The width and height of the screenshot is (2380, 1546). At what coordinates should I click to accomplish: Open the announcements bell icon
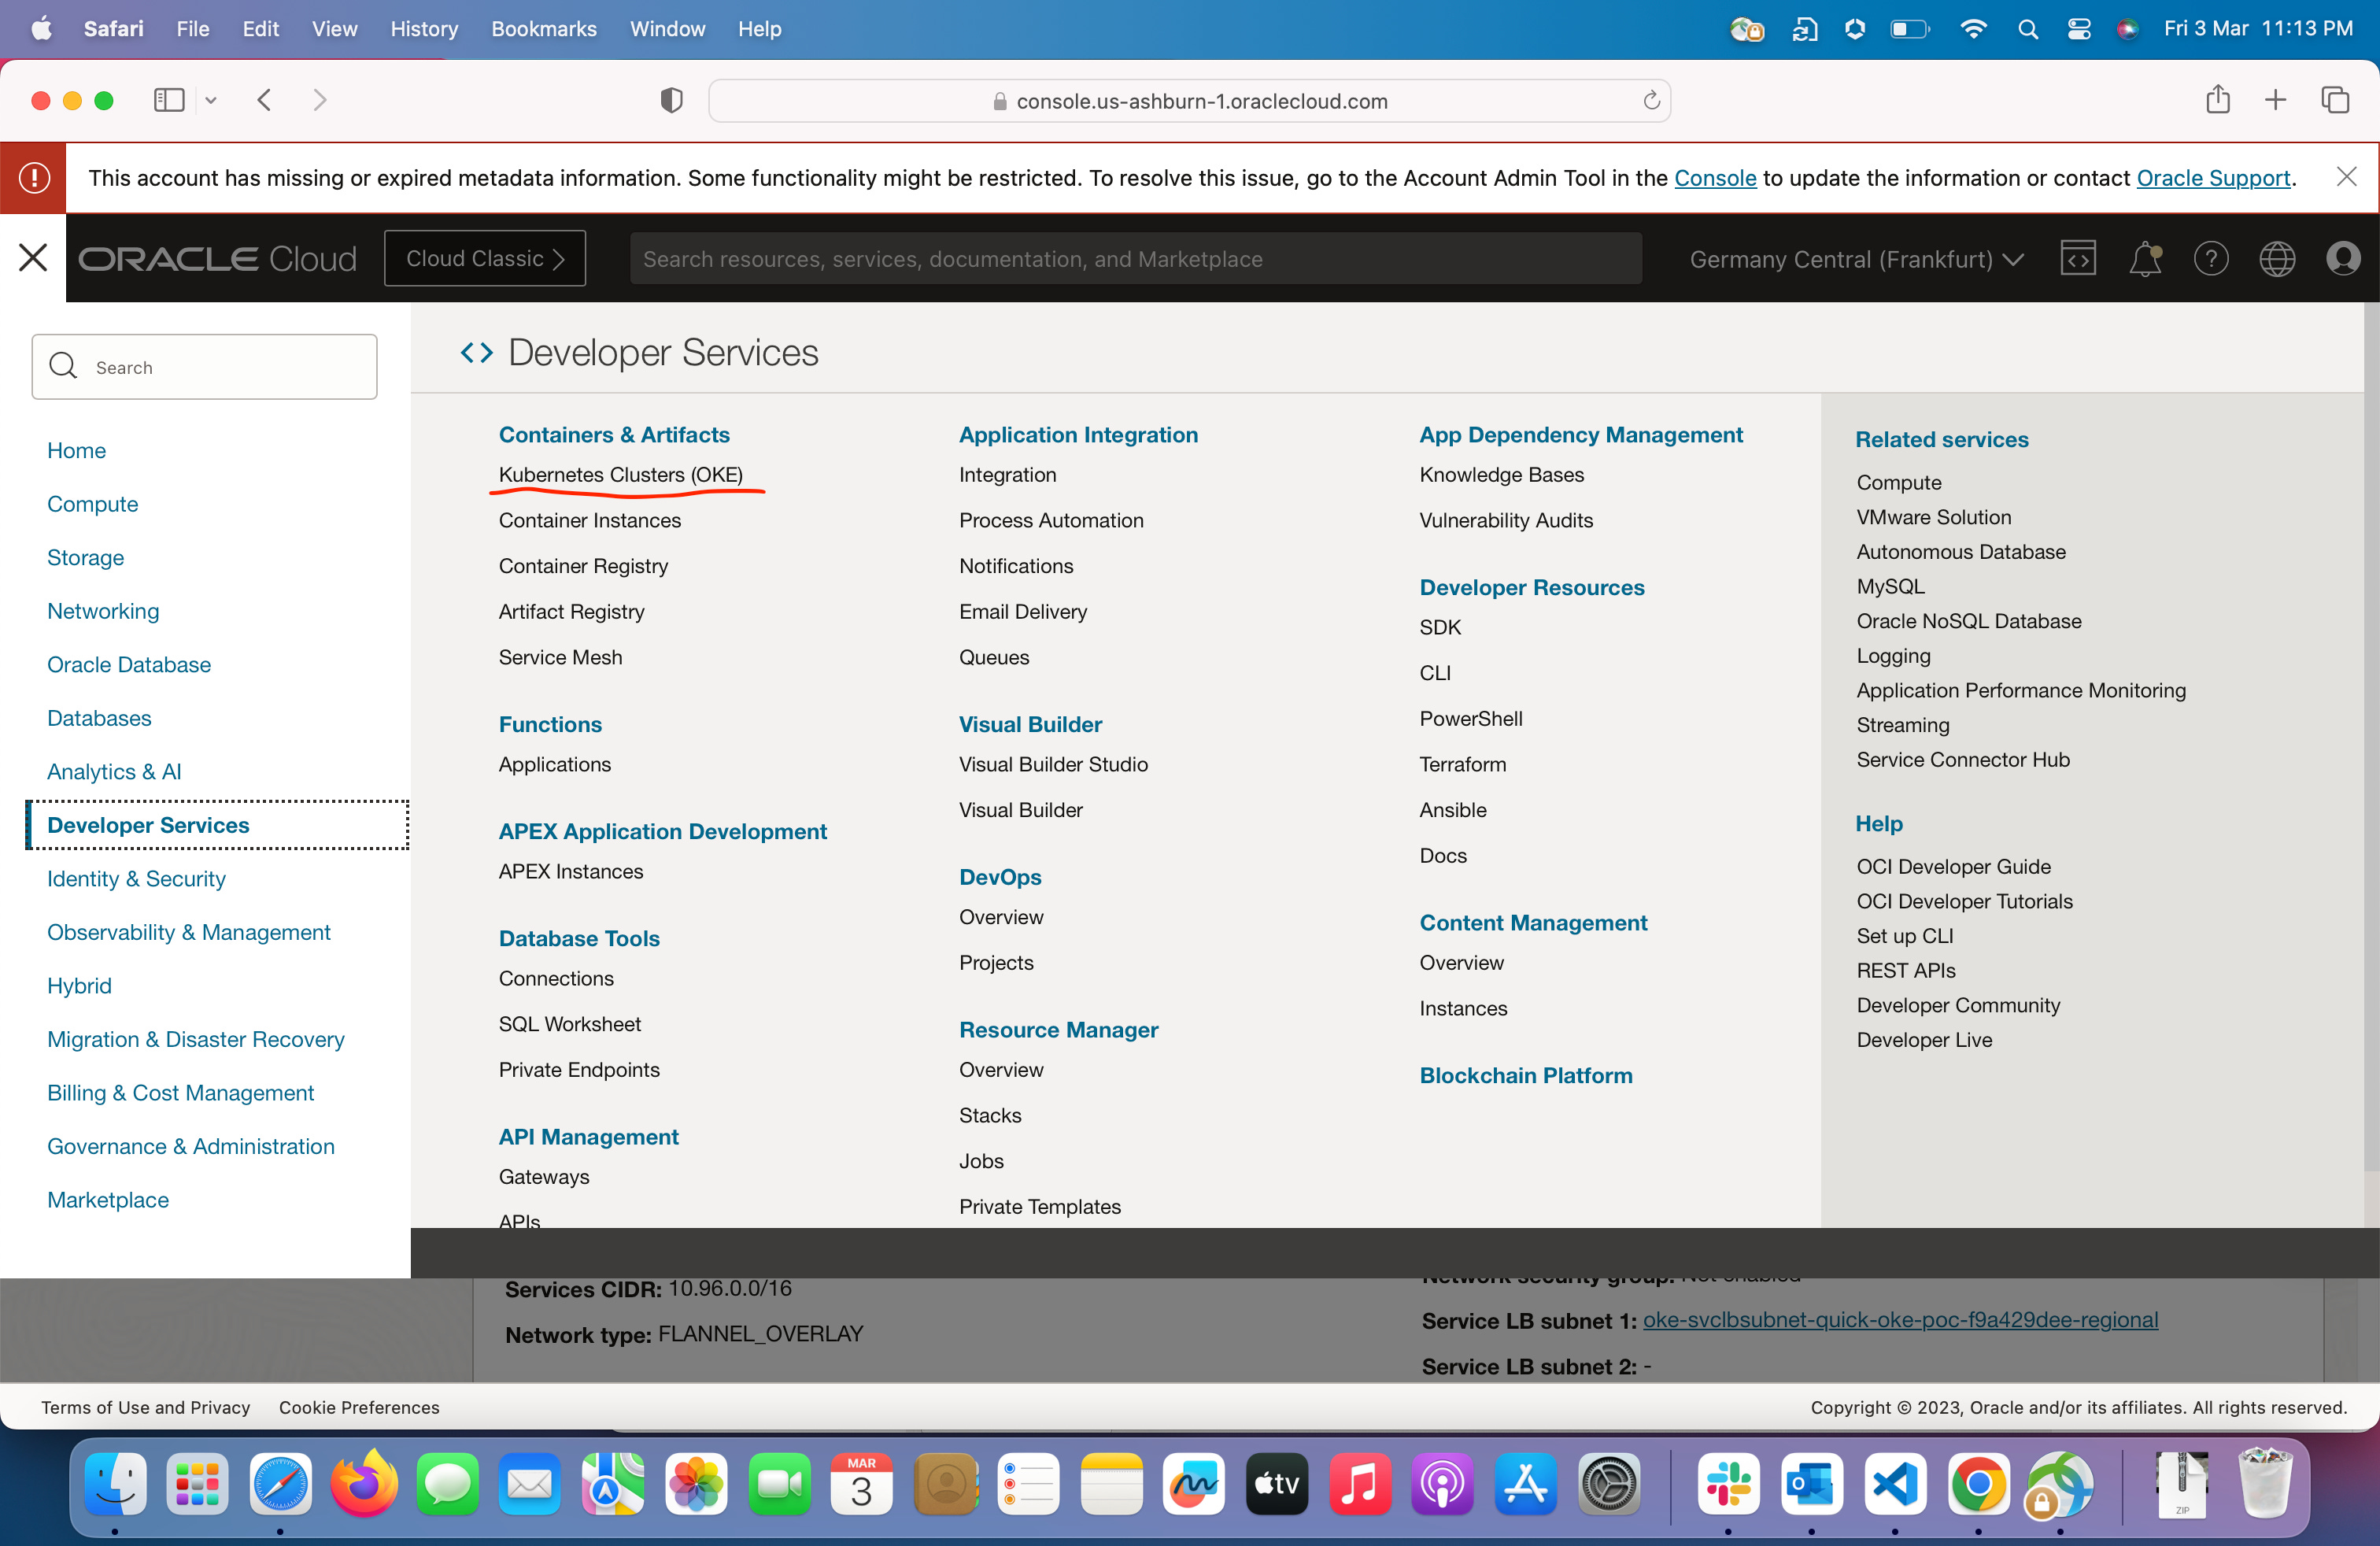click(2144, 259)
